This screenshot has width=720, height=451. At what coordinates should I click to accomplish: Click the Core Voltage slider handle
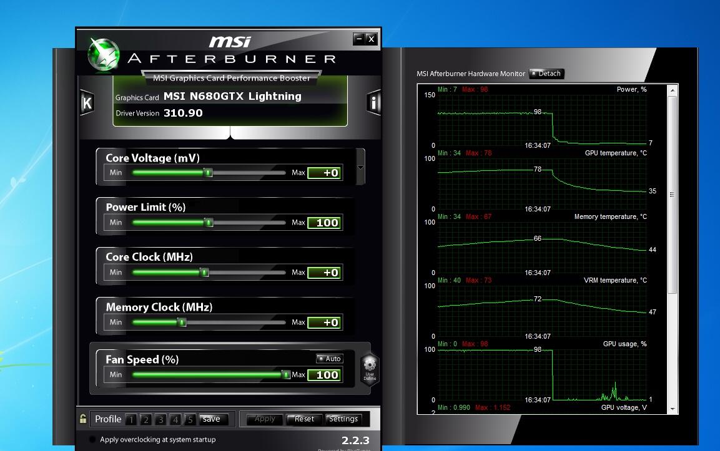point(209,173)
